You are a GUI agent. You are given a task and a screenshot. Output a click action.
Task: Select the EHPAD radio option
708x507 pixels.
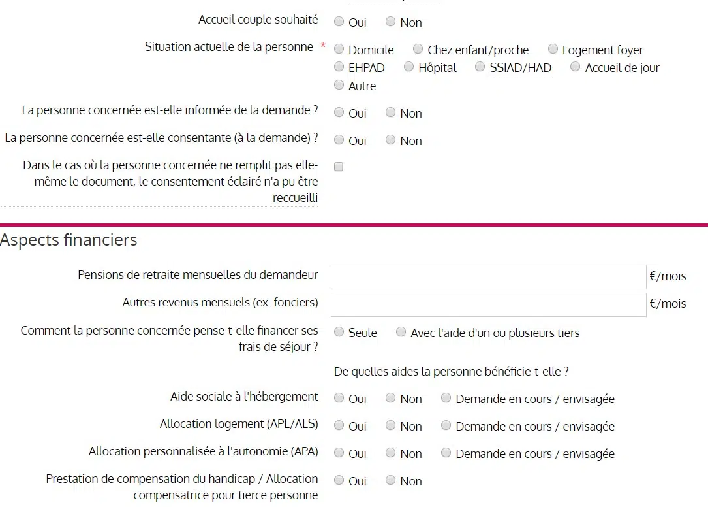pos(339,67)
